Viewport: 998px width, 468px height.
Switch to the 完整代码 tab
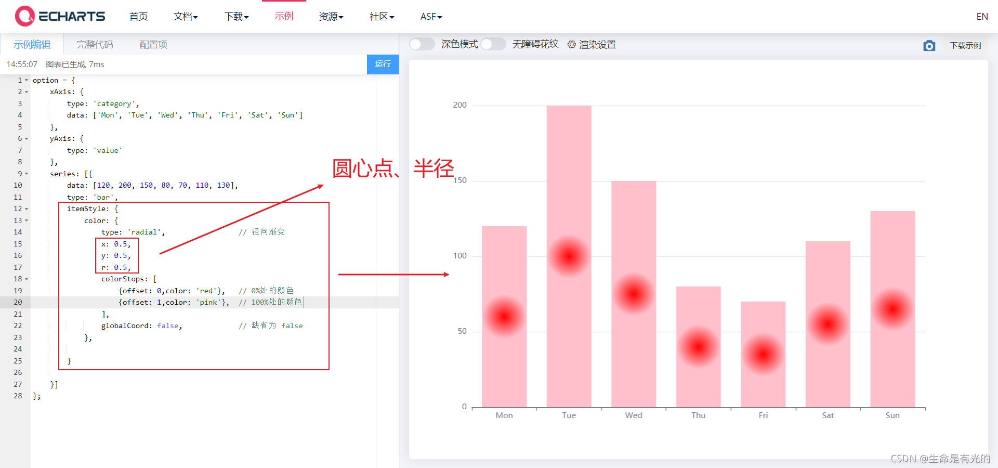click(95, 45)
